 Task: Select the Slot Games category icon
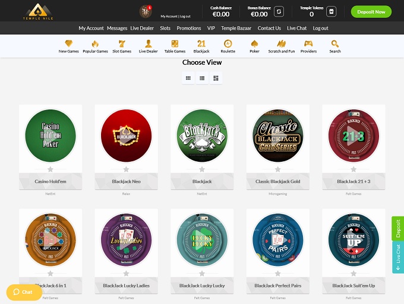[x=122, y=44]
